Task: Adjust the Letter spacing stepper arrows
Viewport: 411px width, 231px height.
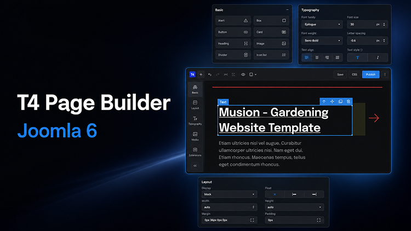Action: (x=384, y=41)
